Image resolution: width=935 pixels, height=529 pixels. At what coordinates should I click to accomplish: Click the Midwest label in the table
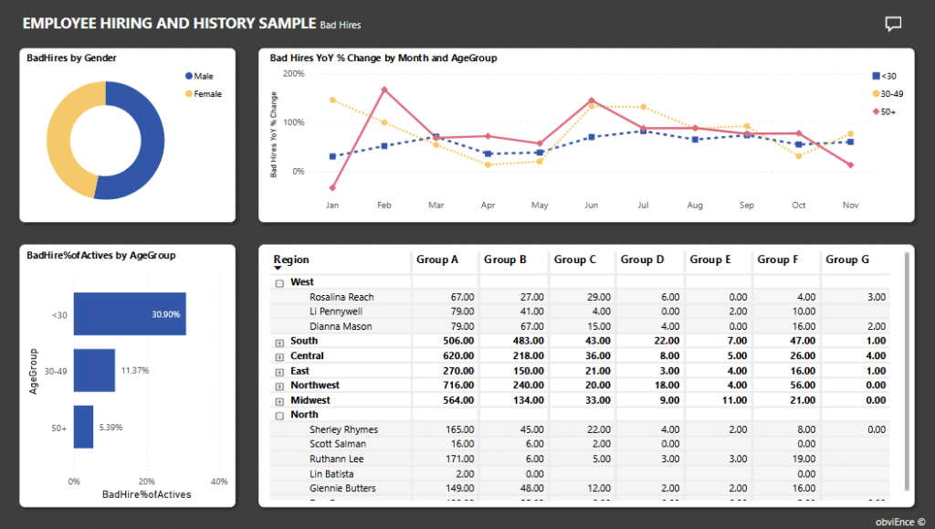[310, 400]
